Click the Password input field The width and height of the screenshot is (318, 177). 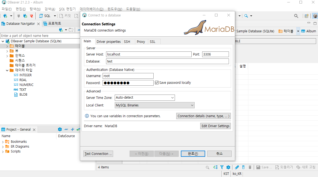click(128, 83)
